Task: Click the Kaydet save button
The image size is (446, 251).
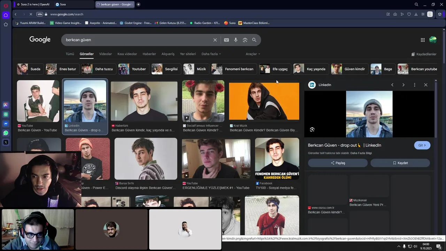Action: coord(400,163)
